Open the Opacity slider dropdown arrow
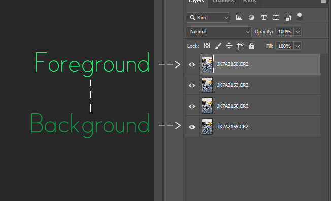Viewport: 331px width, 201px height. click(297, 31)
